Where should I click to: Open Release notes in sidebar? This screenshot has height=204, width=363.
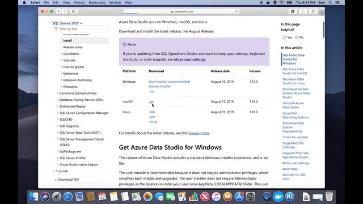(73, 47)
